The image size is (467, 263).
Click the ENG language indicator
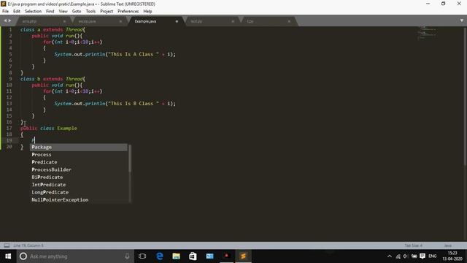[433, 256]
